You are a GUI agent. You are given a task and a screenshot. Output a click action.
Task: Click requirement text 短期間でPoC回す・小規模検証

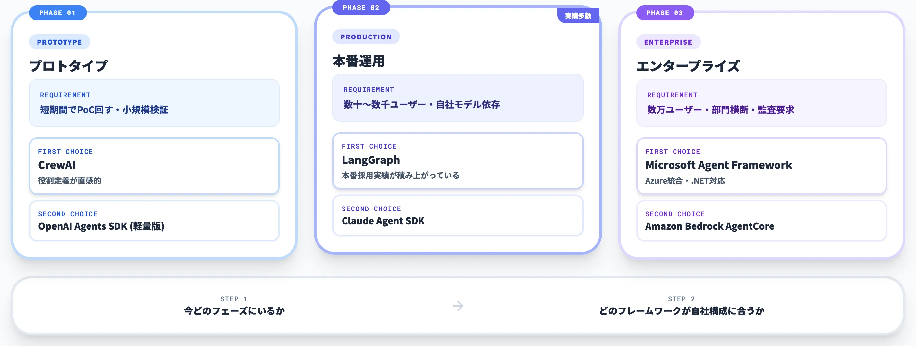pyautogui.click(x=104, y=110)
